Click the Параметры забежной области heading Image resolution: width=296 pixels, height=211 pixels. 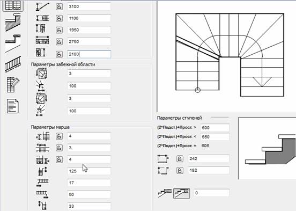coord(63,64)
